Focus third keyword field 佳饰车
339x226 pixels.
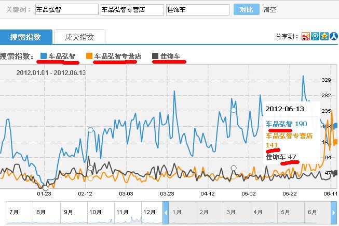(197, 10)
